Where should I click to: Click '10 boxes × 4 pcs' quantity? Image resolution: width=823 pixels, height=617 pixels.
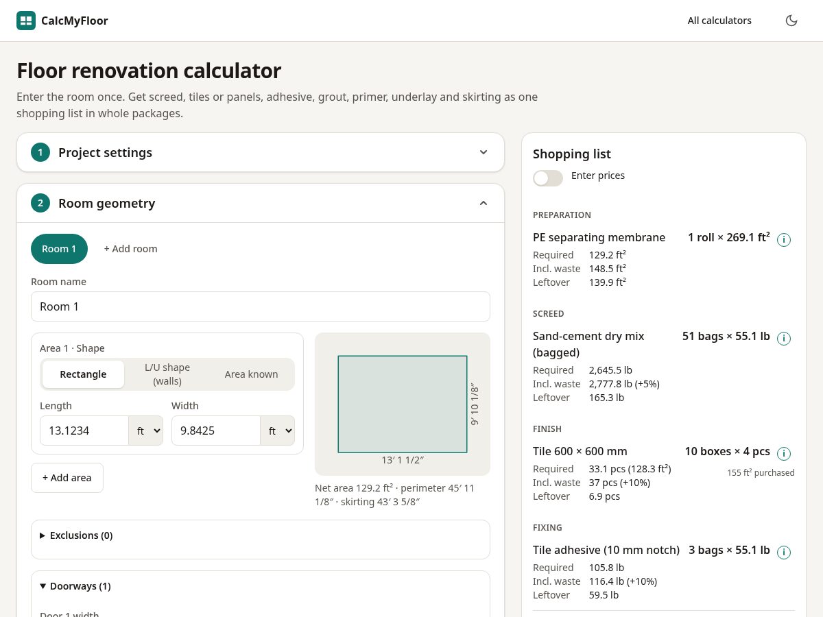tap(727, 451)
